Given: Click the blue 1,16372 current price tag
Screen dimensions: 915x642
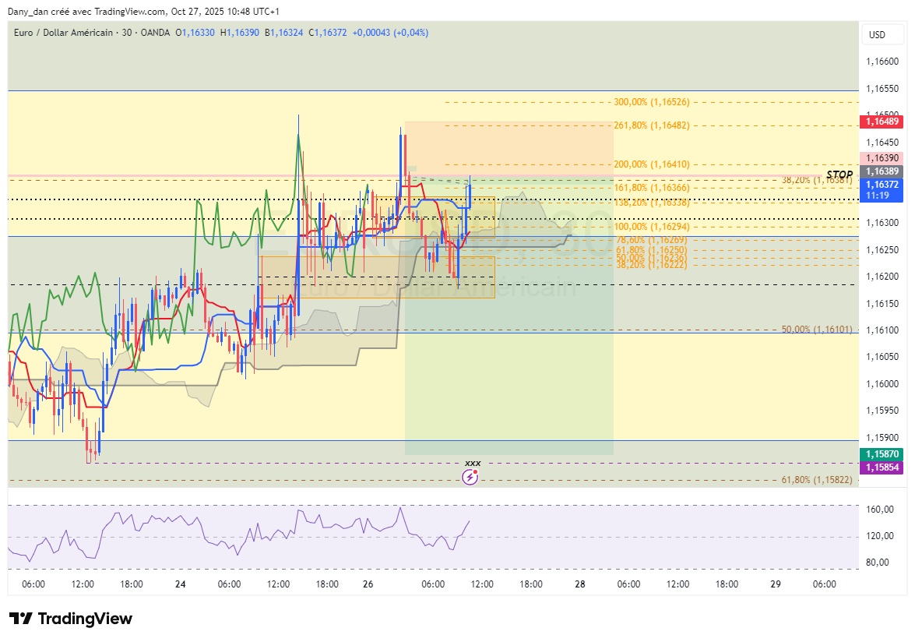Looking at the screenshot, I should (882, 189).
